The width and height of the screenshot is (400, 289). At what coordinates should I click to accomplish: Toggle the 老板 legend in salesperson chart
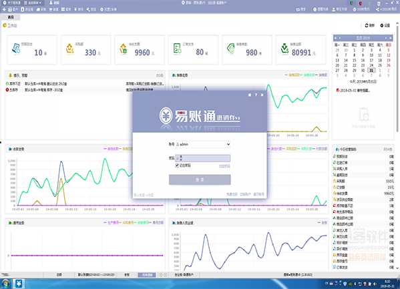coord(323,223)
